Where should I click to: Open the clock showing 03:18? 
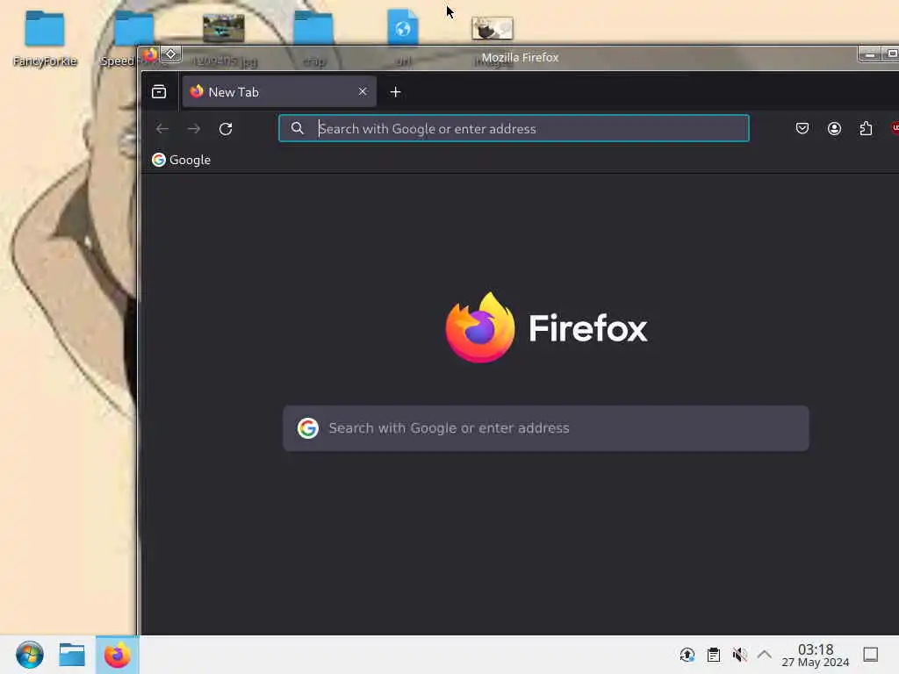(x=816, y=655)
